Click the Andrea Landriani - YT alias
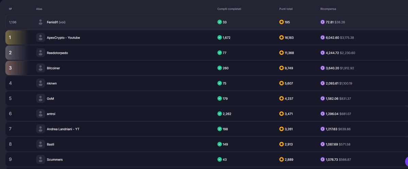Image resolution: width=408 pixels, height=169 pixels. tap(63, 129)
